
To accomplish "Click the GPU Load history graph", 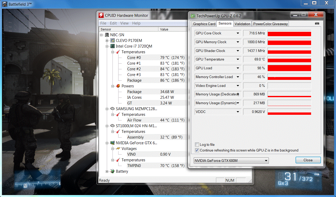I will (289, 68).
